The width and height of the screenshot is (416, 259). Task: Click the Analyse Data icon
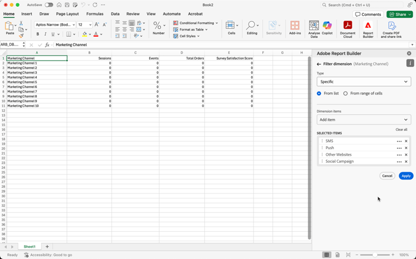314,26
